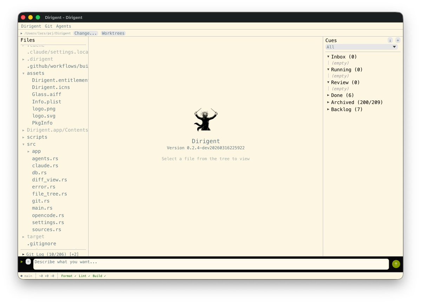Image resolution: width=421 pixels, height=303 pixels.
Task: Open logo.svg file
Action: point(44,116)
